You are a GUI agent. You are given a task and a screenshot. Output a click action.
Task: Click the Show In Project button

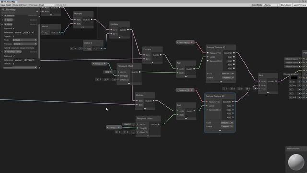coord(20,5)
